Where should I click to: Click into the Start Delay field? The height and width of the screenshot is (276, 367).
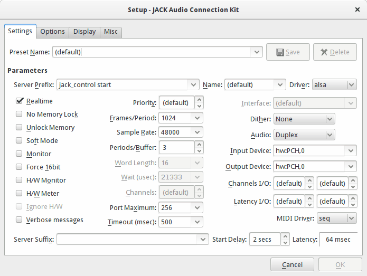pyautogui.click(x=265, y=239)
